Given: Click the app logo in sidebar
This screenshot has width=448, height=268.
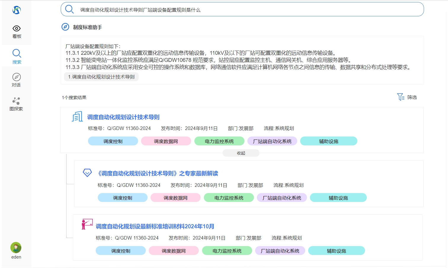Looking at the screenshot, I should (x=17, y=10).
